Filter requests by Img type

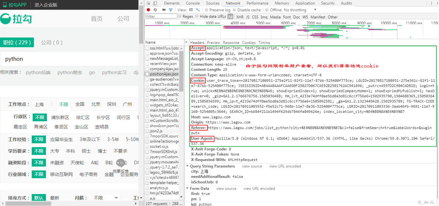264,17
